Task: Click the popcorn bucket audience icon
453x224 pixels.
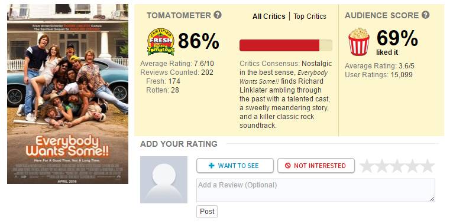Action: tap(359, 42)
